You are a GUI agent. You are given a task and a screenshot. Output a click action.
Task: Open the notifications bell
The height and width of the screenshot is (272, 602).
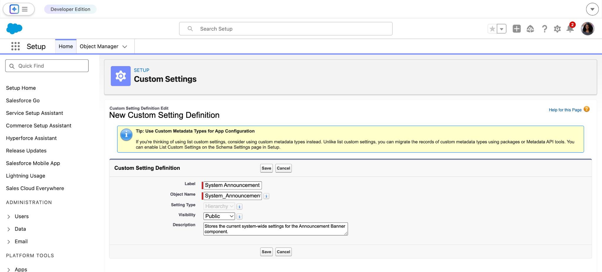(x=570, y=29)
